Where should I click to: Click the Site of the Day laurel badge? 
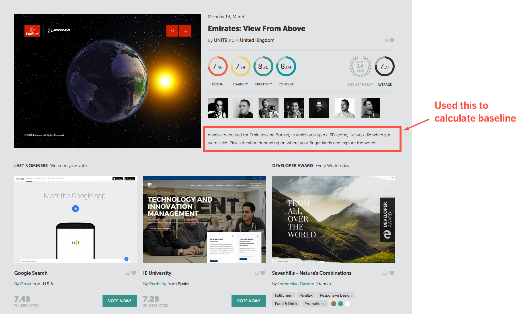click(360, 67)
